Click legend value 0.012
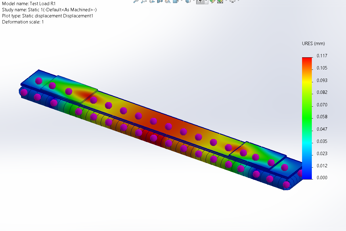 (x=322, y=165)
